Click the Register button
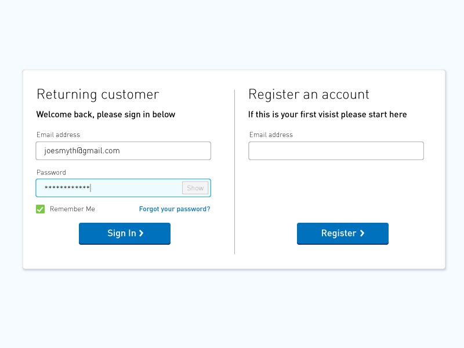Viewport: 464px width, 348px height. [343, 234]
